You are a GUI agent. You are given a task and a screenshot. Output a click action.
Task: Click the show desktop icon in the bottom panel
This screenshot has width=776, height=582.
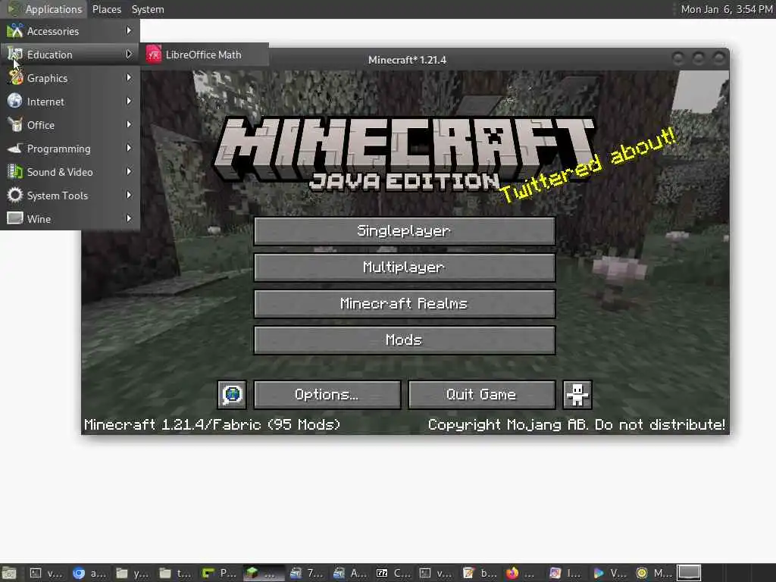9,573
